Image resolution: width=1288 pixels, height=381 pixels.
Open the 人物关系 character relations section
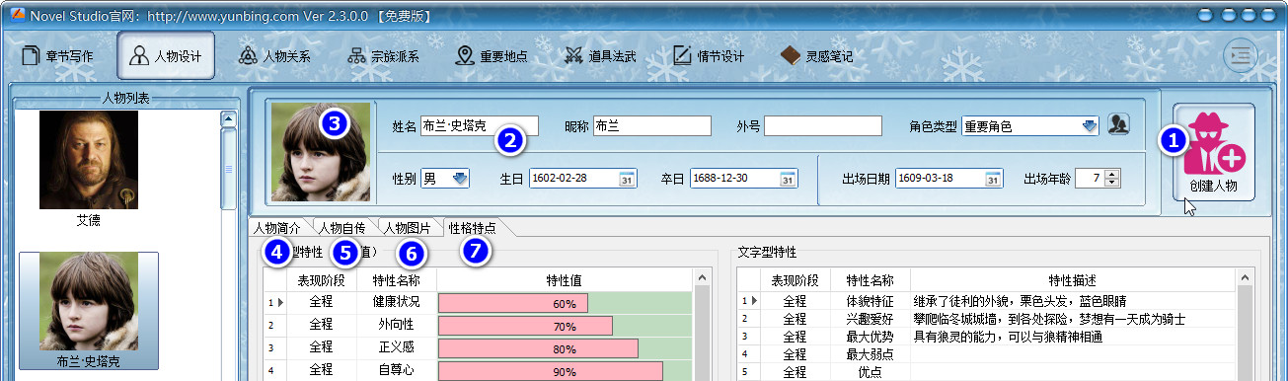pyautogui.click(x=274, y=55)
